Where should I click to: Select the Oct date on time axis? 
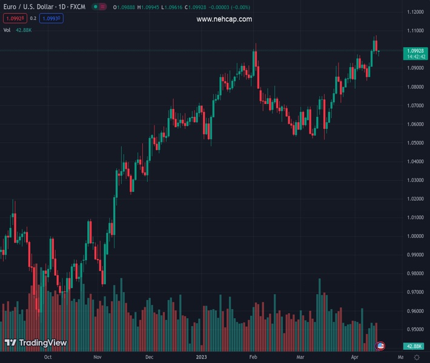coord(48,358)
